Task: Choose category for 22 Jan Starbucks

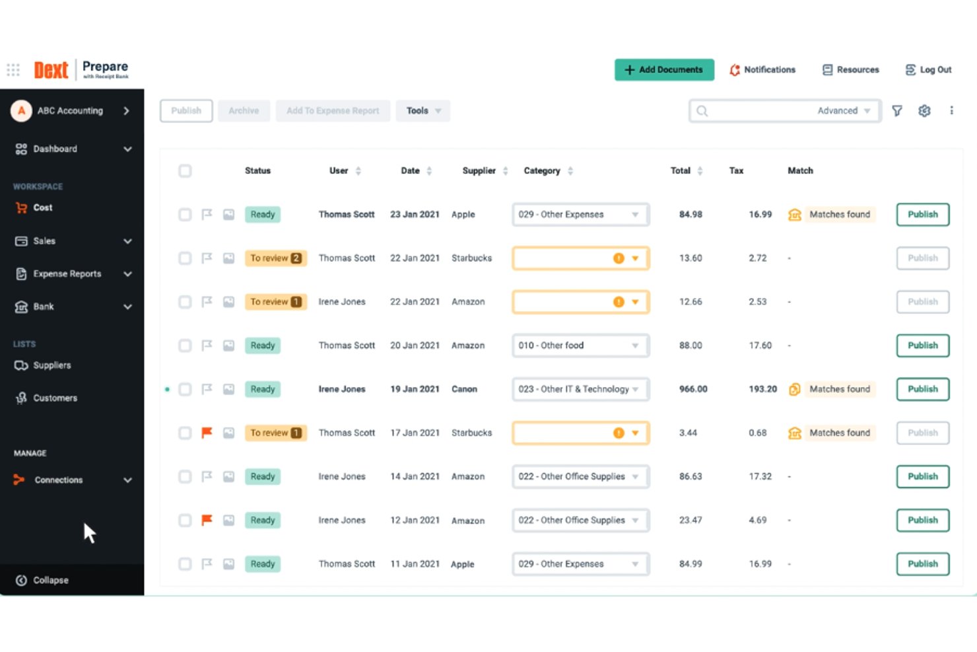Action: pos(581,258)
